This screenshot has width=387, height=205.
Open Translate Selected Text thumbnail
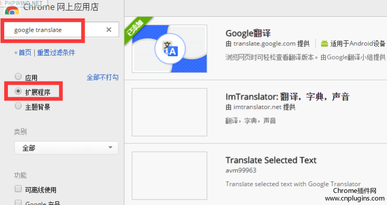click(169, 176)
